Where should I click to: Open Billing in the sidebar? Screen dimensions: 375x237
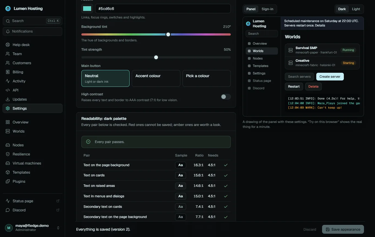[x=33, y=72]
